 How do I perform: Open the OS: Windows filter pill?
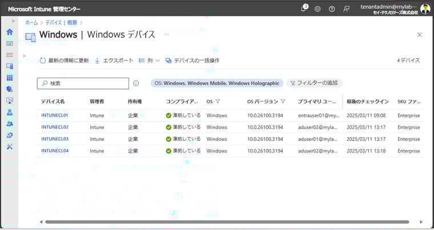click(x=217, y=83)
